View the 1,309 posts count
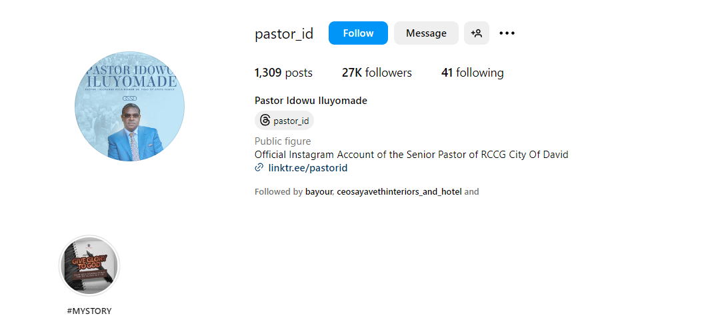Viewport: 714px width, 328px height. pyautogui.click(x=283, y=73)
